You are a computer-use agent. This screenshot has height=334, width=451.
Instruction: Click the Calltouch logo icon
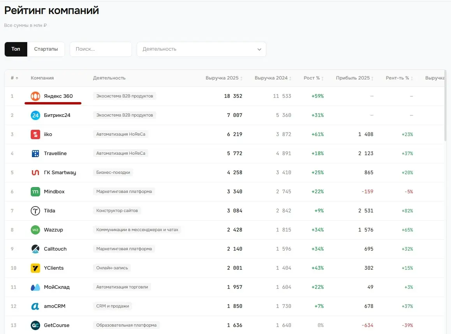coord(35,249)
